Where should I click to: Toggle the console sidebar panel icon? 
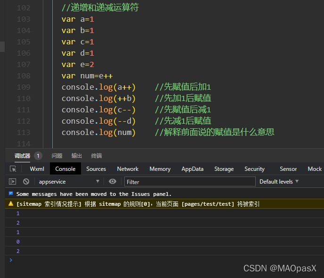coord(12,182)
